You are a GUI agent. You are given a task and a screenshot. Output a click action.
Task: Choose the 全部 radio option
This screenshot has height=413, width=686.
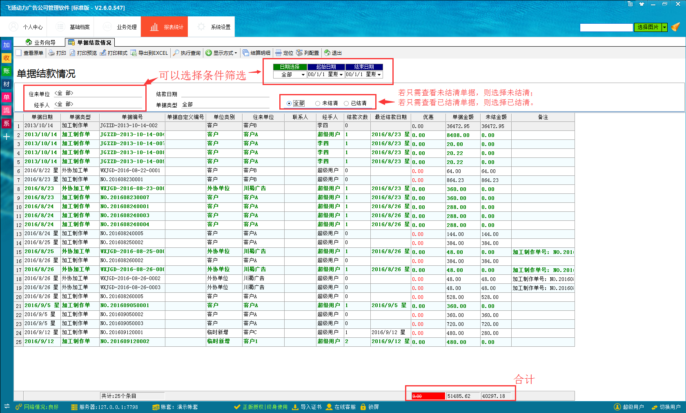[x=288, y=103]
